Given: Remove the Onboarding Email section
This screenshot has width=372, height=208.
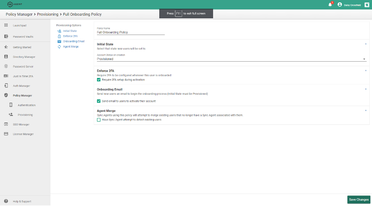Looking at the screenshot, I should pyautogui.click(x=366, y=89).
